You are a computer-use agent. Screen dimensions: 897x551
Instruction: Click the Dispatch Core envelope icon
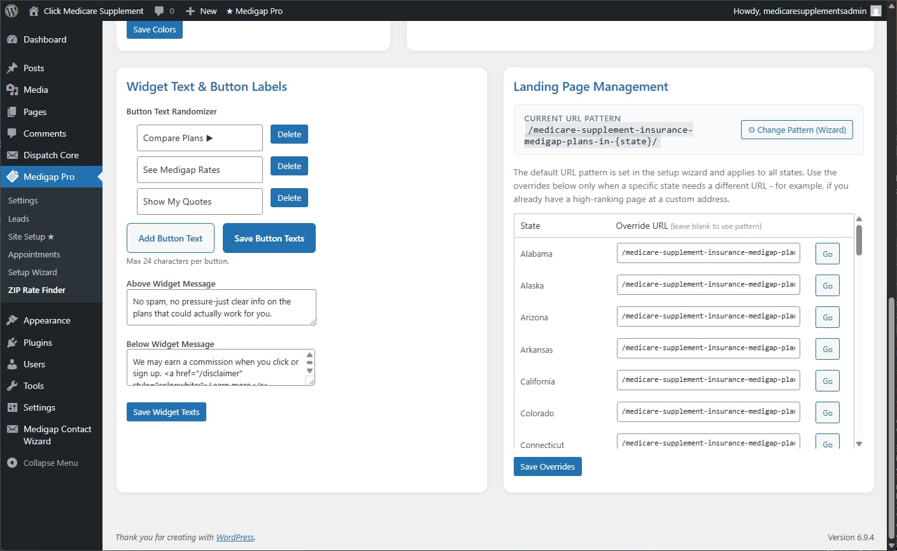12,155
